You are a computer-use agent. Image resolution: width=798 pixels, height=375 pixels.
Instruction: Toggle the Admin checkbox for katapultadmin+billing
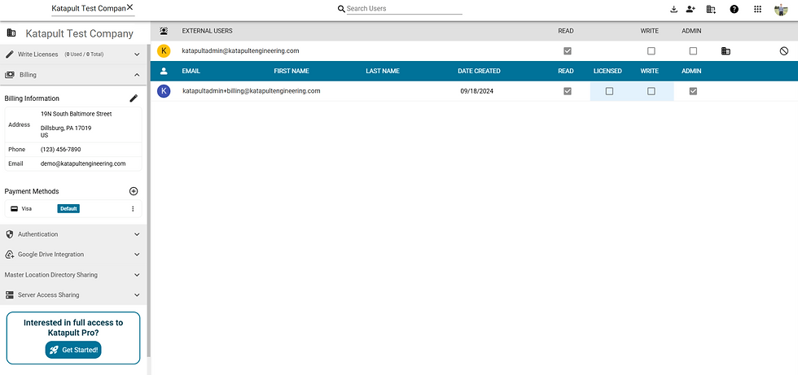click(x=693, y=91)
